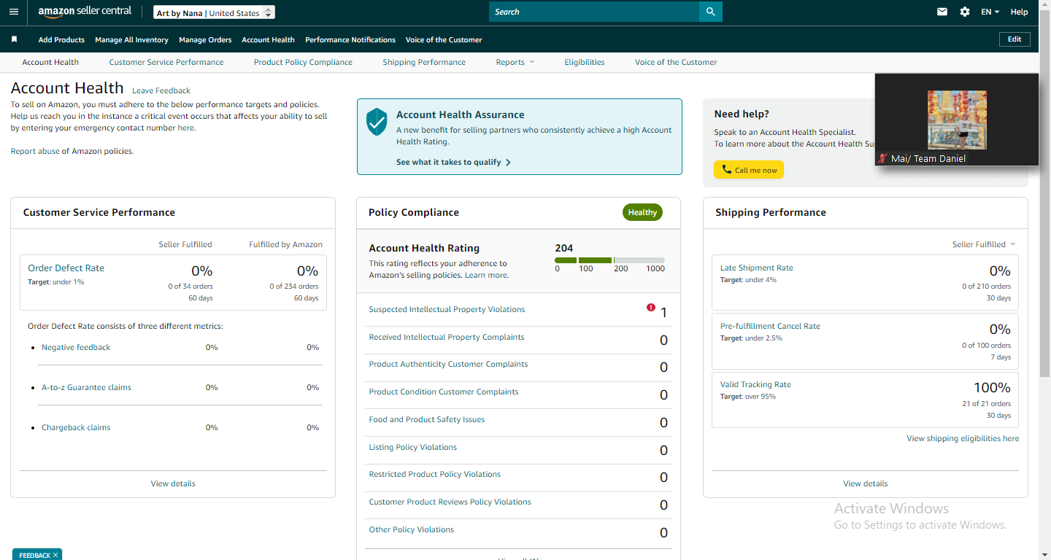The image size is (1051, 560).
Task: Click the emergency contact 'here' link
Action: pyautogui.click(x=185, y=128)
